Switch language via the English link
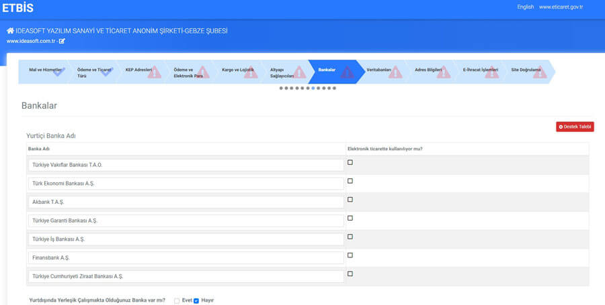605x305 pixels. [x=526, y=7]
